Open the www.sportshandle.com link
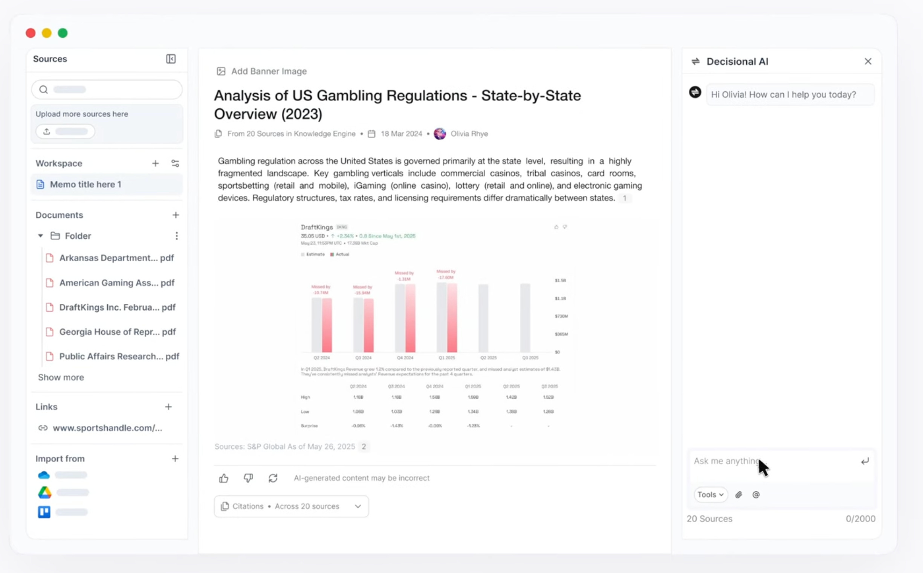 pyautogui.click(x=107, y=428)
